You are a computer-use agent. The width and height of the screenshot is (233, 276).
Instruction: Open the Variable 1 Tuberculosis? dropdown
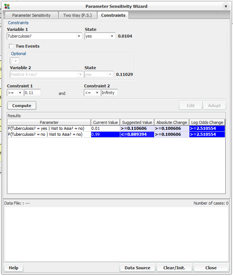click(x=45, y=36)
